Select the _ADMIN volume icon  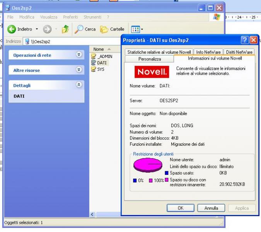click(94, 56)
